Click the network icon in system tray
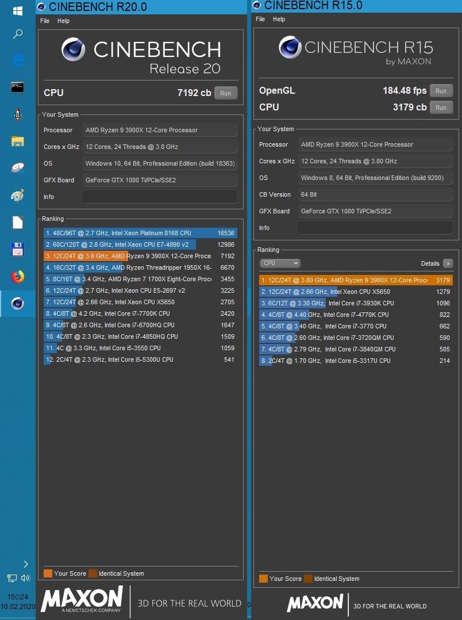 12,578
